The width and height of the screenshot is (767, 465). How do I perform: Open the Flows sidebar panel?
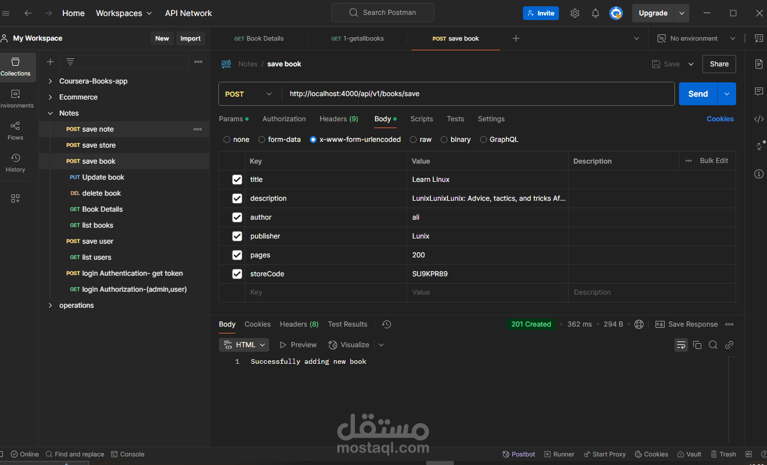tap(15, 130)
